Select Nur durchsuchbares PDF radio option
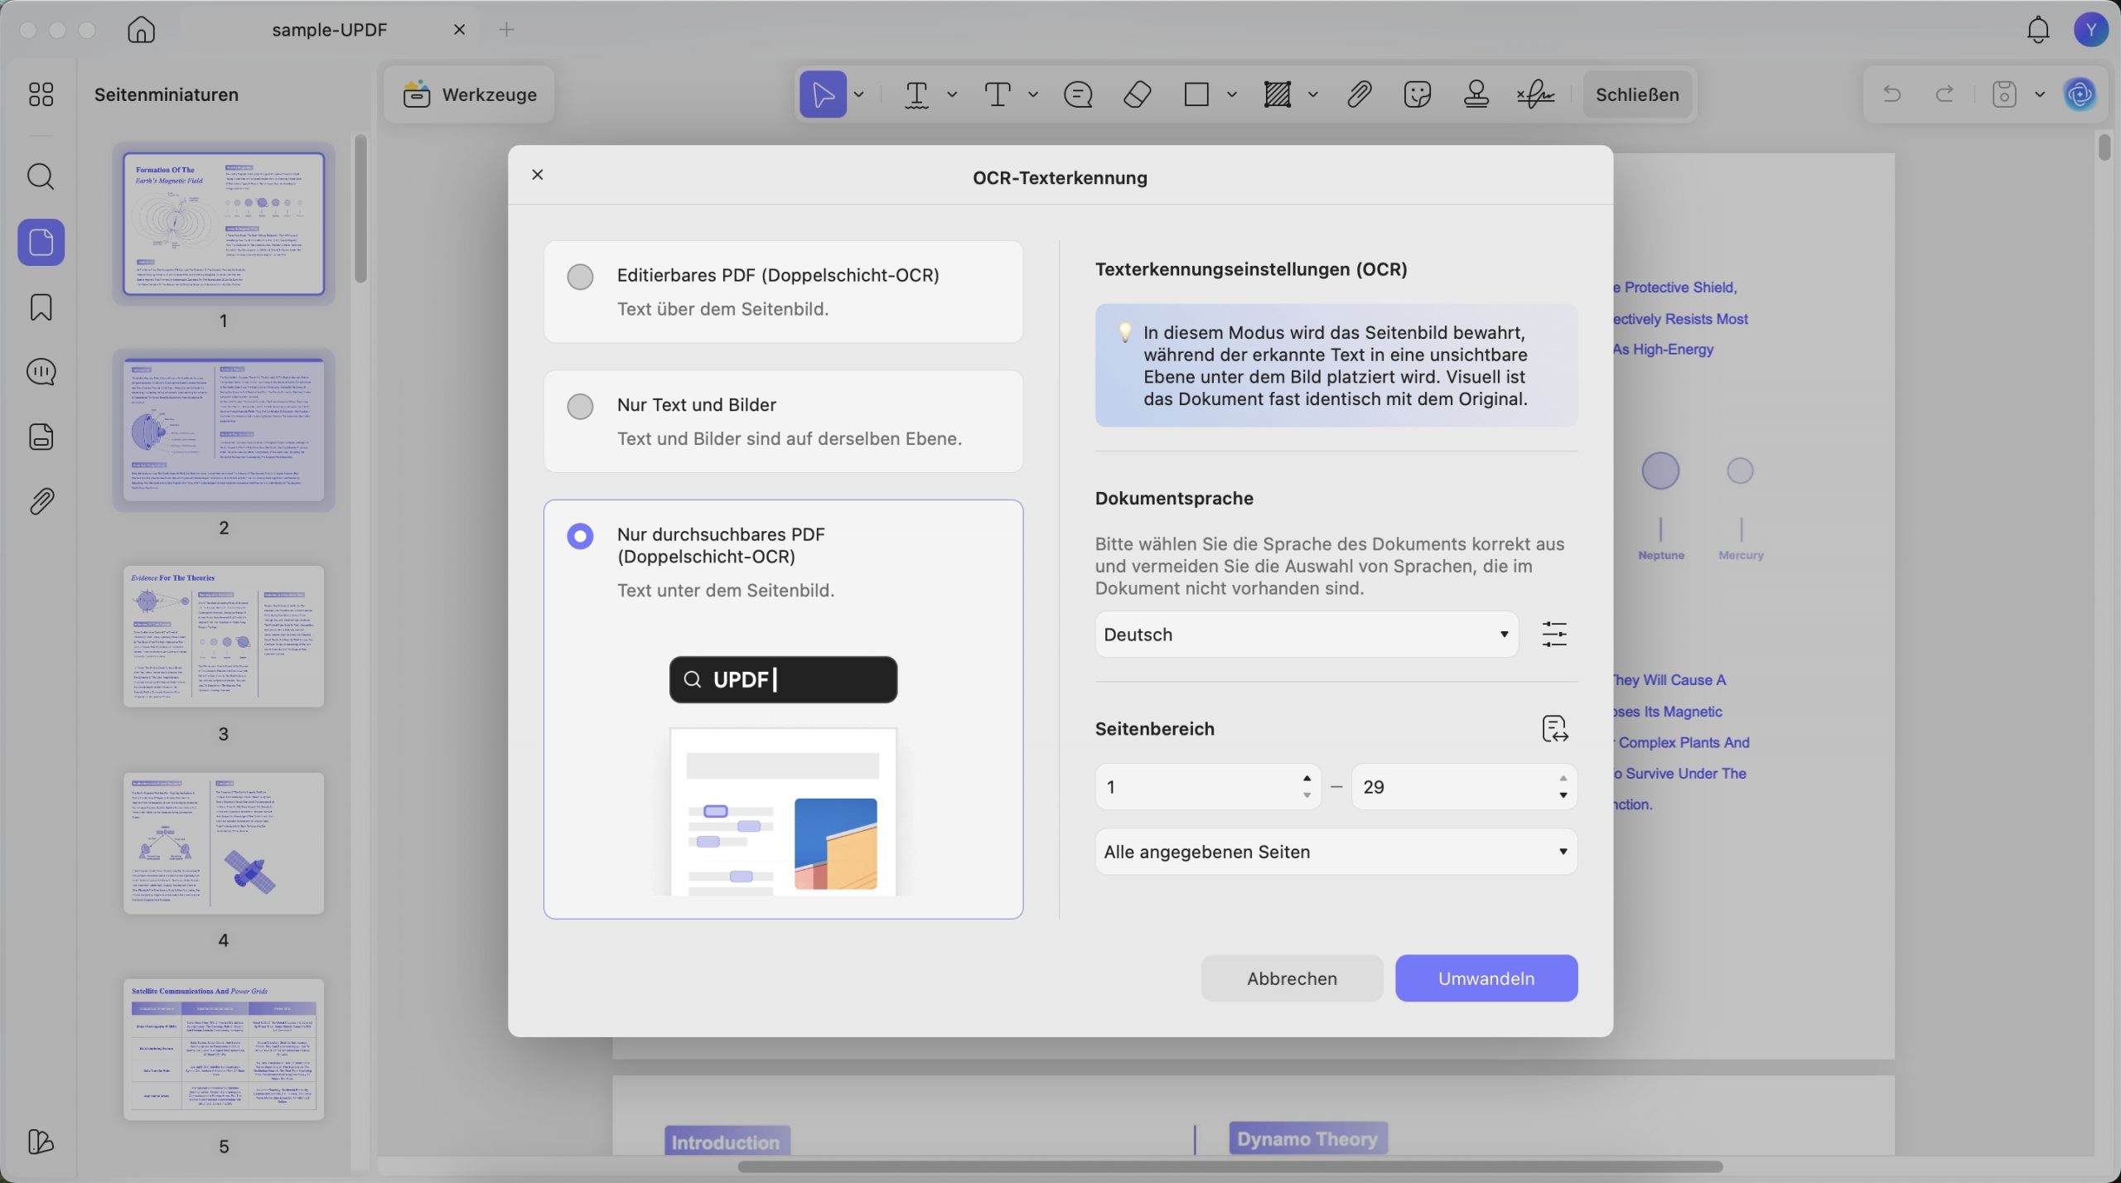The width and height of the screenshot is (2121, 1183). pyautogui.click(x=580, y=536)
